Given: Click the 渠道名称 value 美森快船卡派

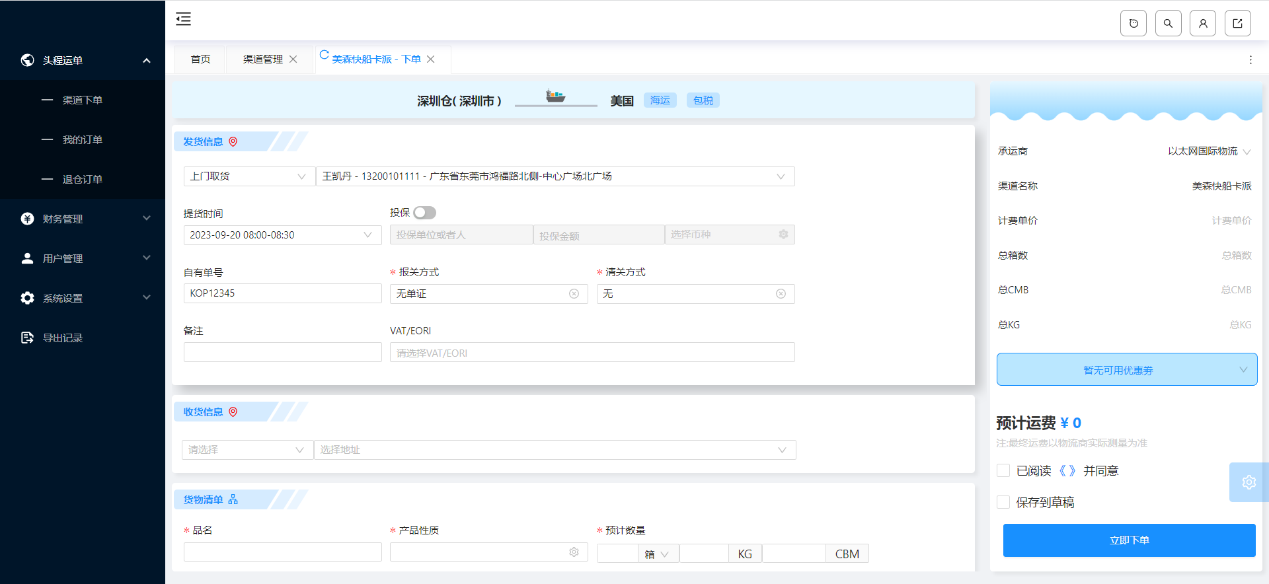Looking at the screenshot, I should [x=1221, y=186].
